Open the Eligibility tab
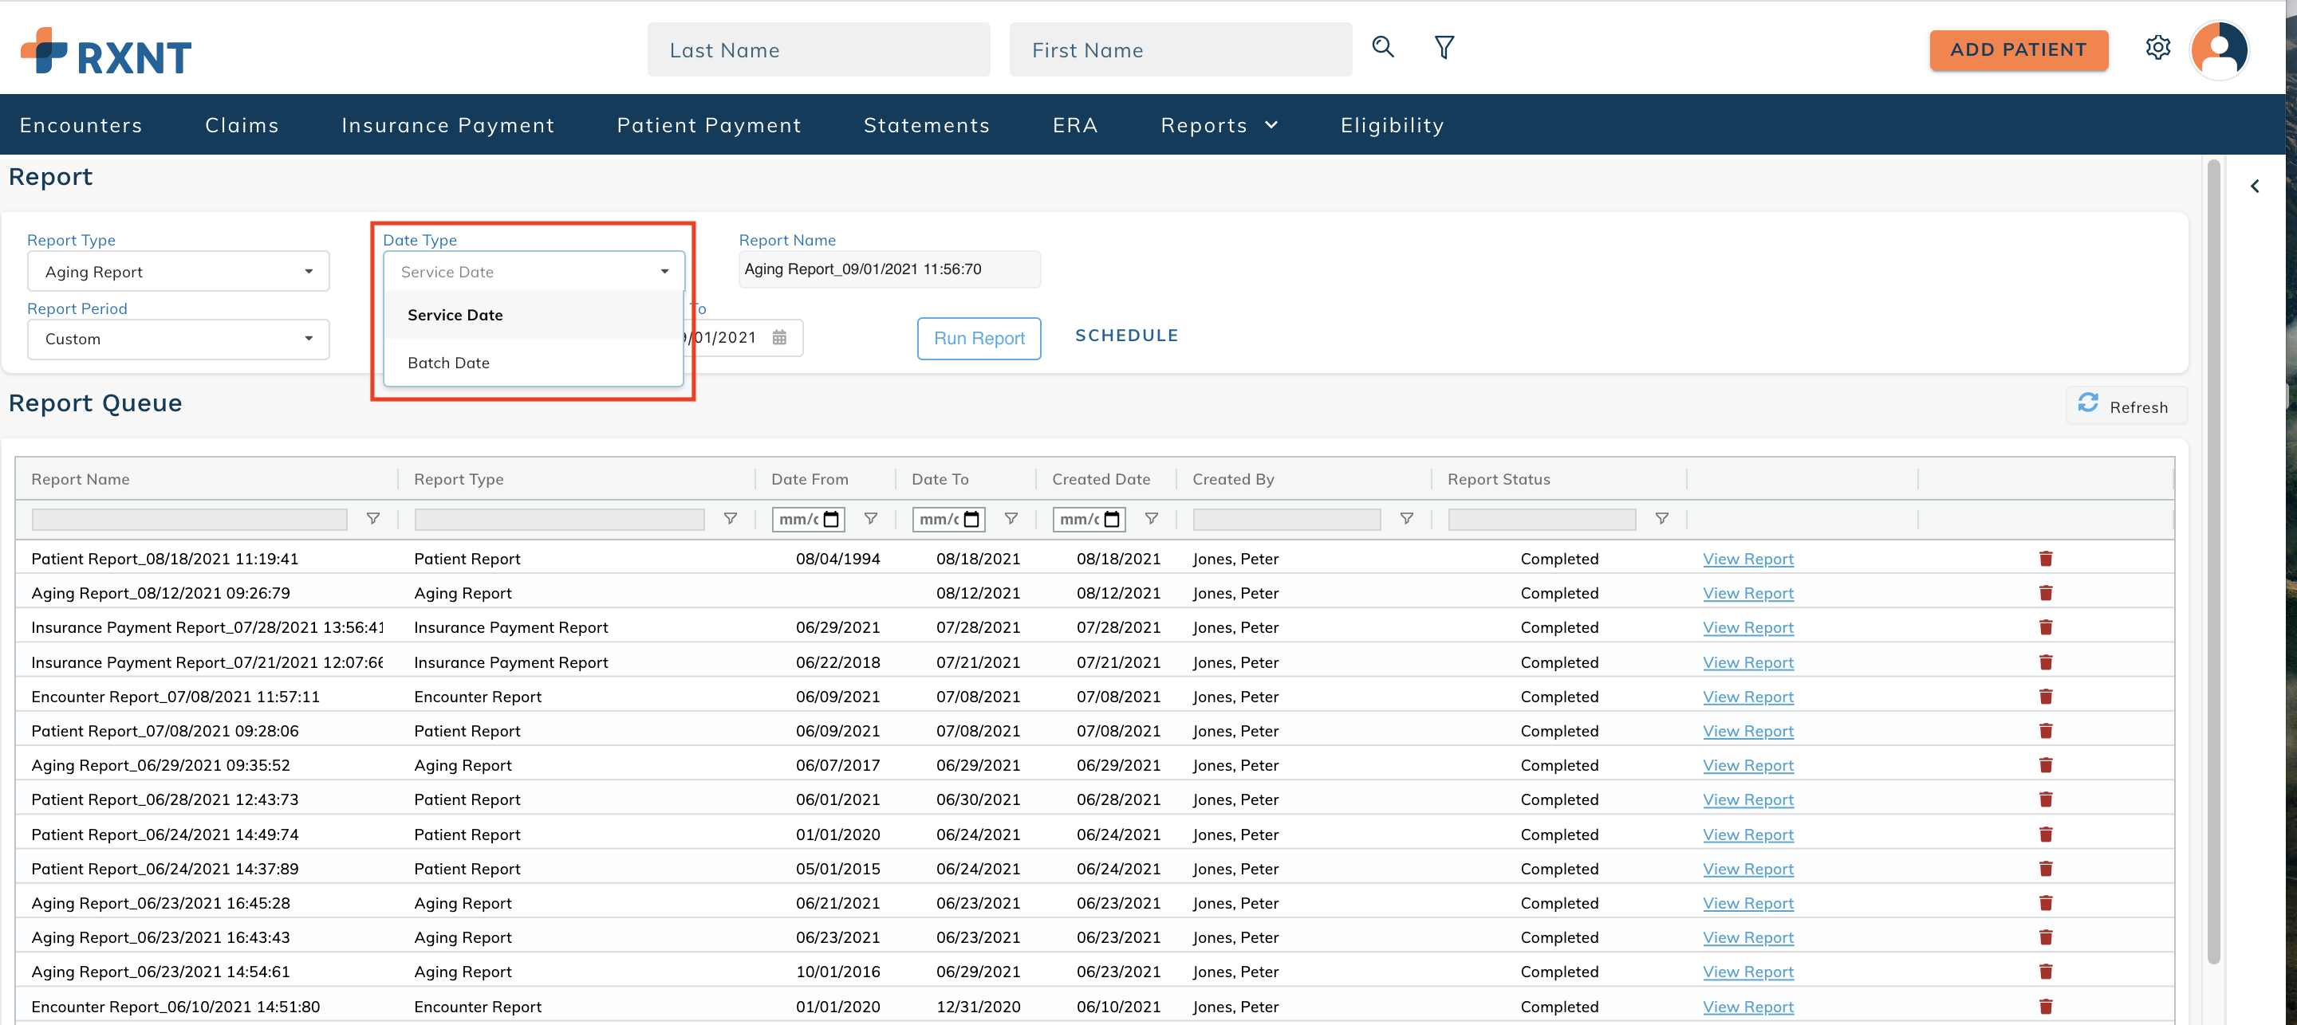This screenshot has height=1025, width=2297. tap(1392, 126)
